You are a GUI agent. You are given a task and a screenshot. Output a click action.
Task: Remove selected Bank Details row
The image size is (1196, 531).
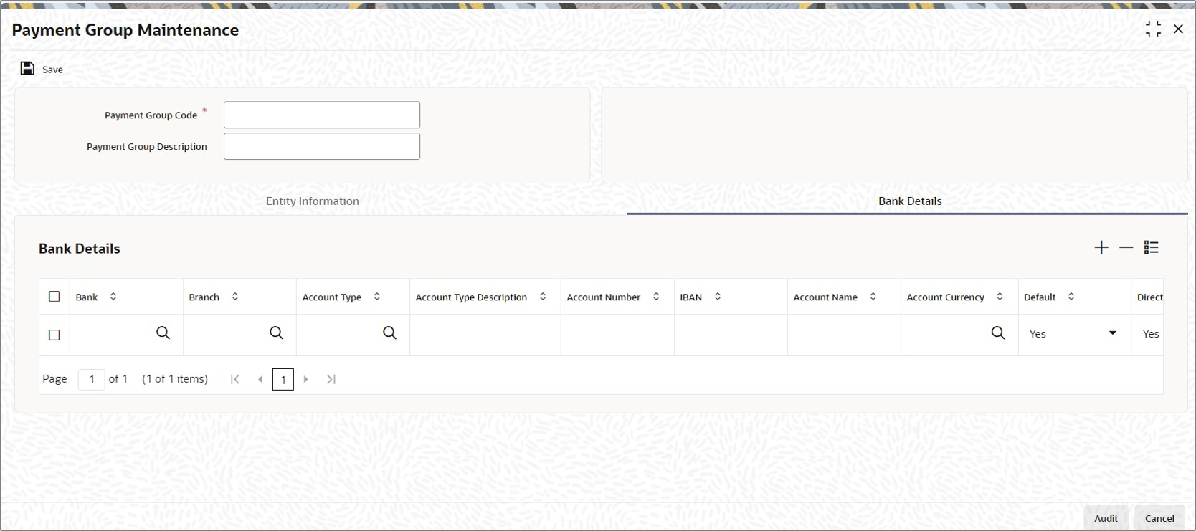1126,247
